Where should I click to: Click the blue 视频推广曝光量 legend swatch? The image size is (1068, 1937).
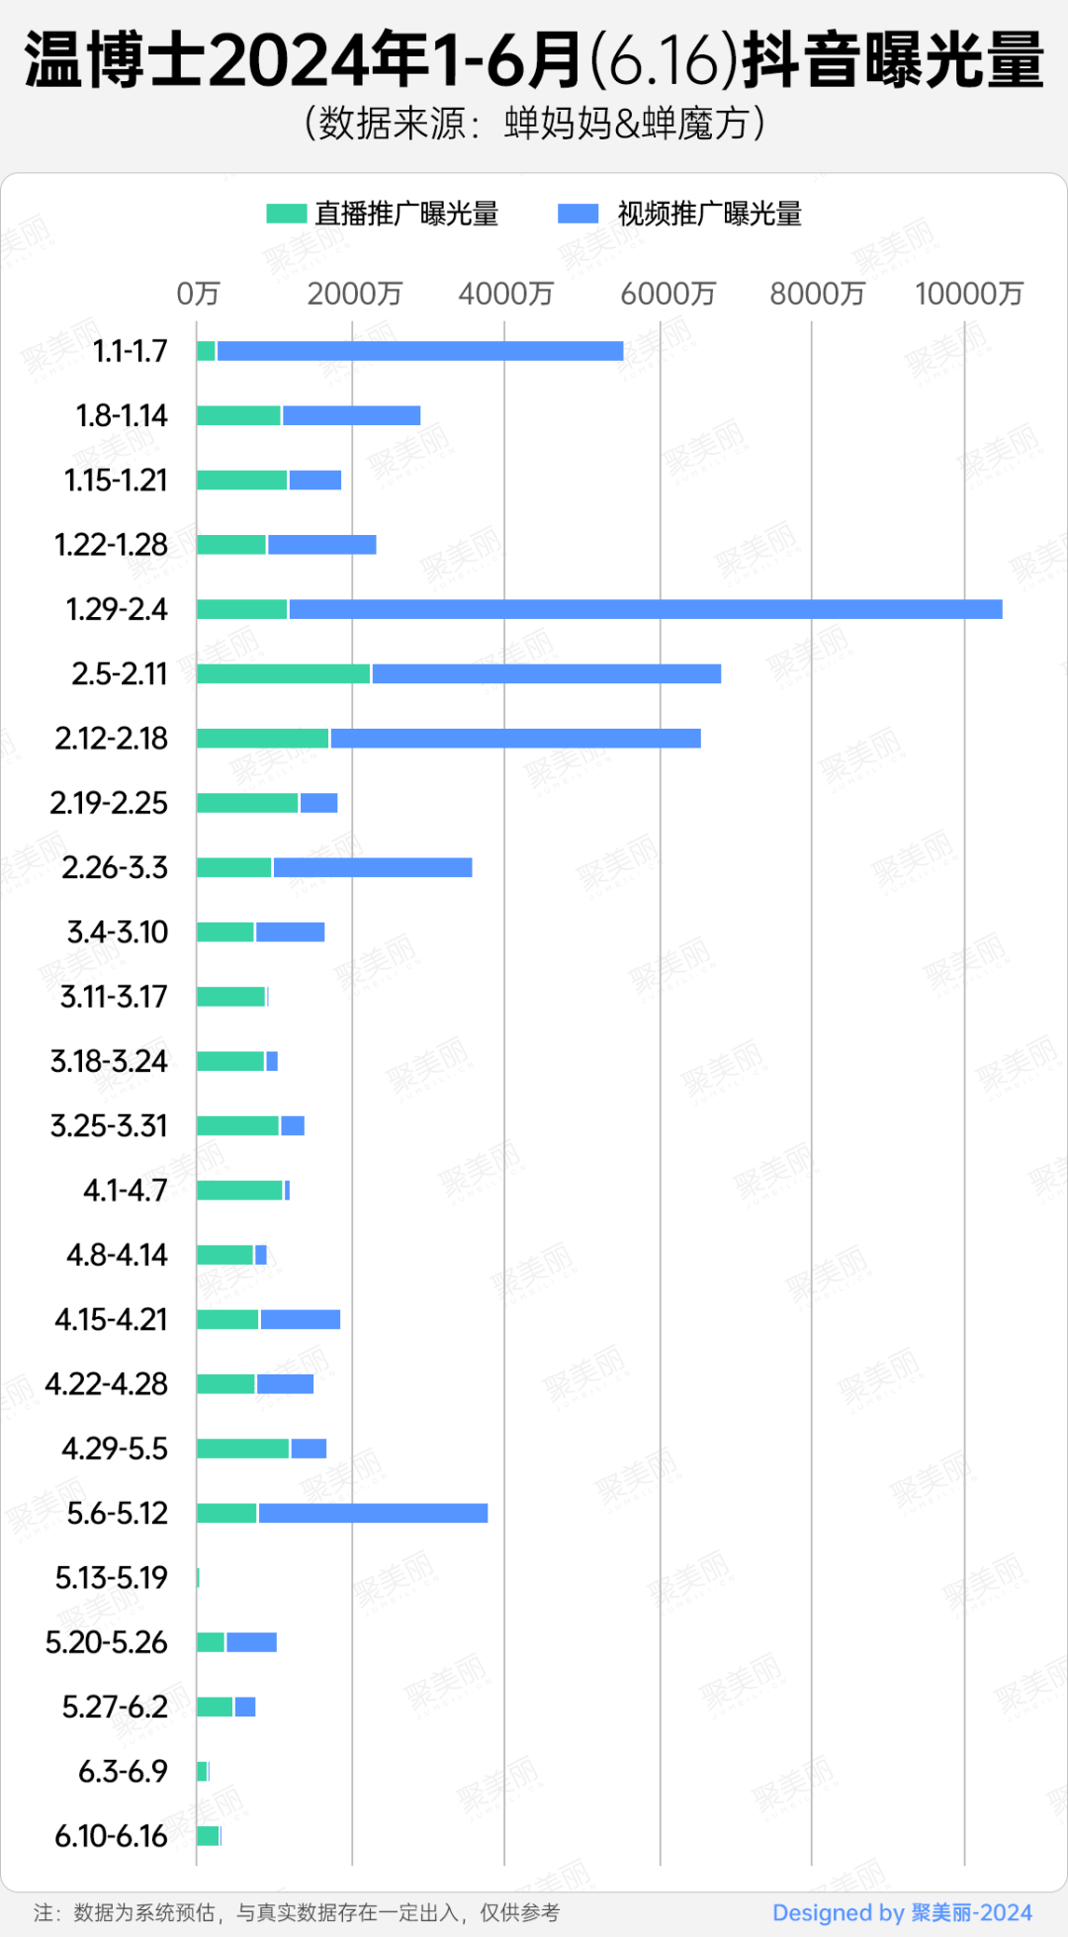tap(578, 214)
